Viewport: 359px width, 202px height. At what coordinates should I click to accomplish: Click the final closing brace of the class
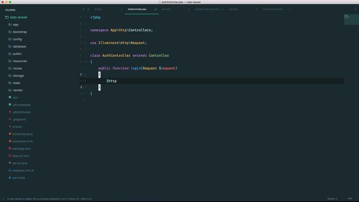91,94
